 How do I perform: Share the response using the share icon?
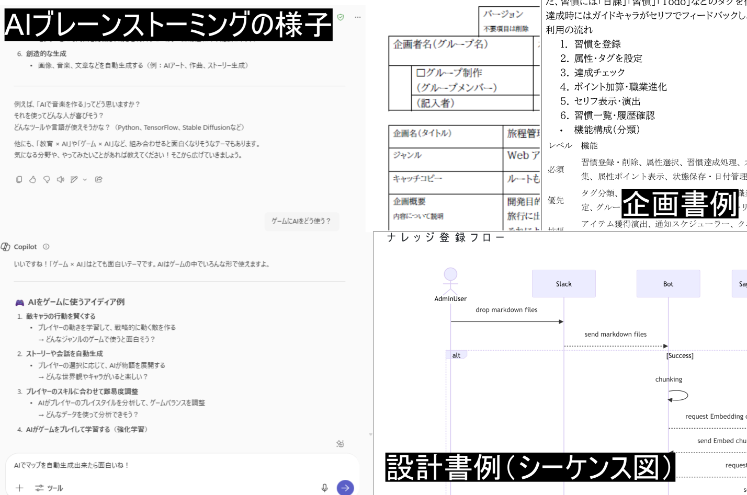pos(98,179)
